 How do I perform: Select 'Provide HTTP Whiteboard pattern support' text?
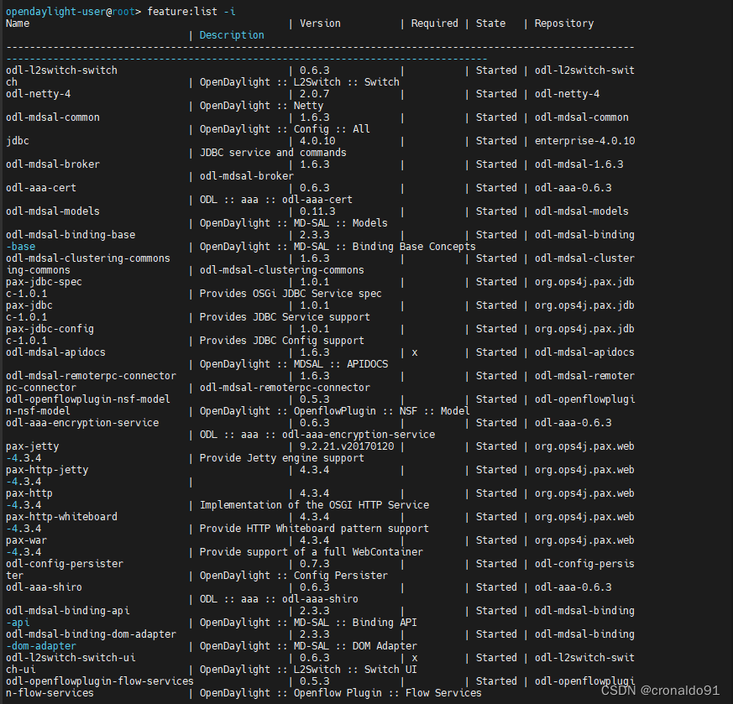tap(314, 529)
